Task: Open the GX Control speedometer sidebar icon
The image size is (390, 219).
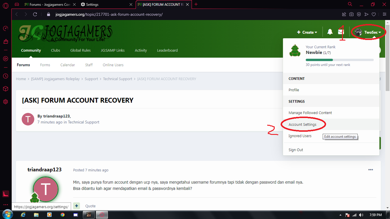Action: (x=5, y=29)
